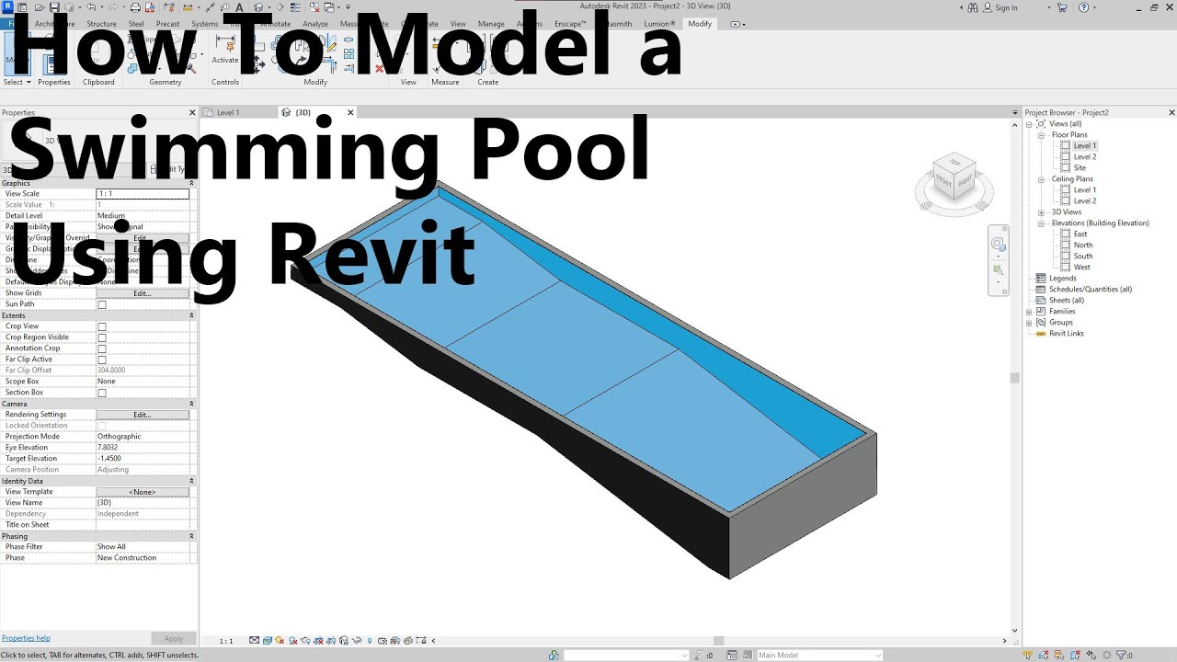The width and height of the screenshot is (1177, 662).
Task: Collapse the Identity Data properties section
Action: pos(192,481)
